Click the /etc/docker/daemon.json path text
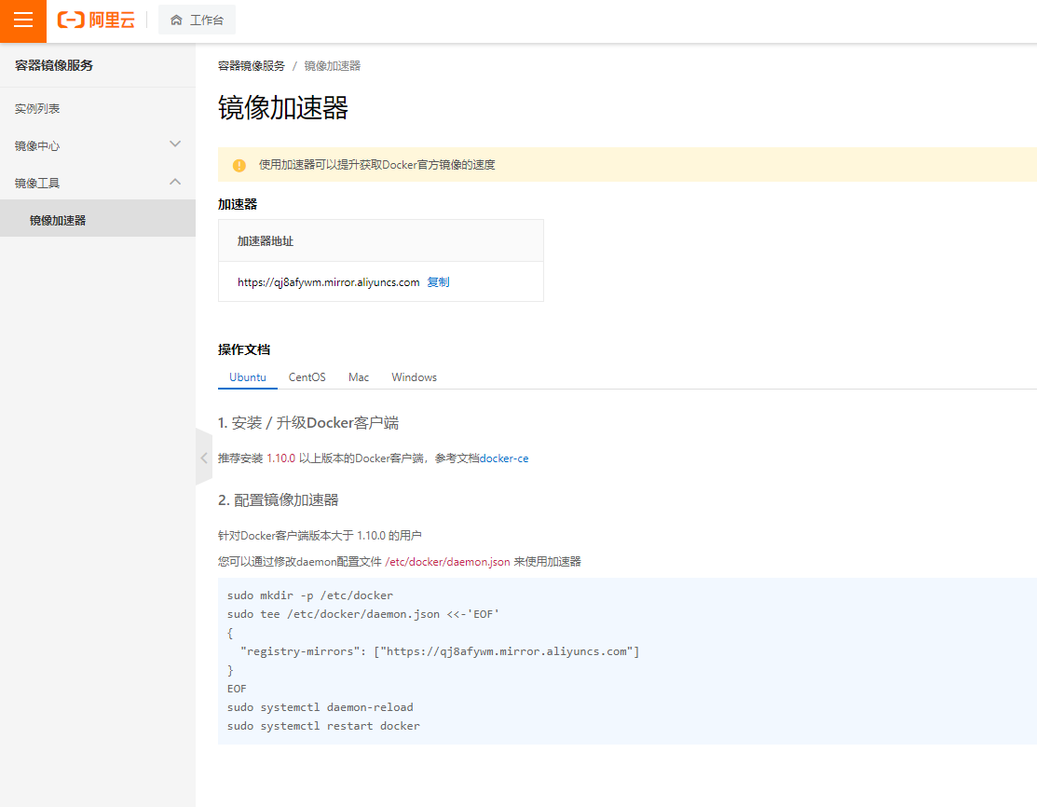The image size is (1037, 807). click(448, 562)
